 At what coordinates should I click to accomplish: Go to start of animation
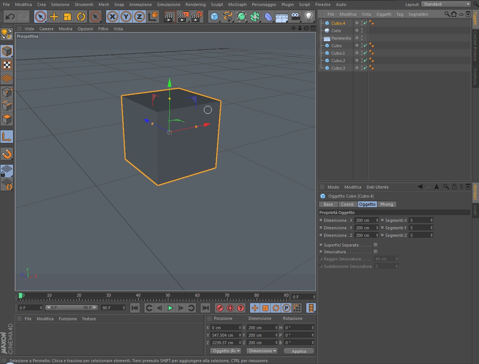click(x=135, y=308)
